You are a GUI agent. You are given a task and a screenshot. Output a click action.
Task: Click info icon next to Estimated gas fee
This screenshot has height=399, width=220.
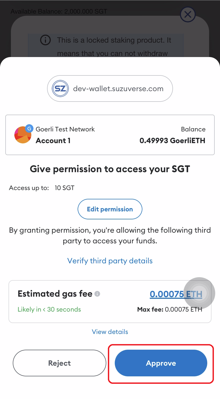point(98,294)
